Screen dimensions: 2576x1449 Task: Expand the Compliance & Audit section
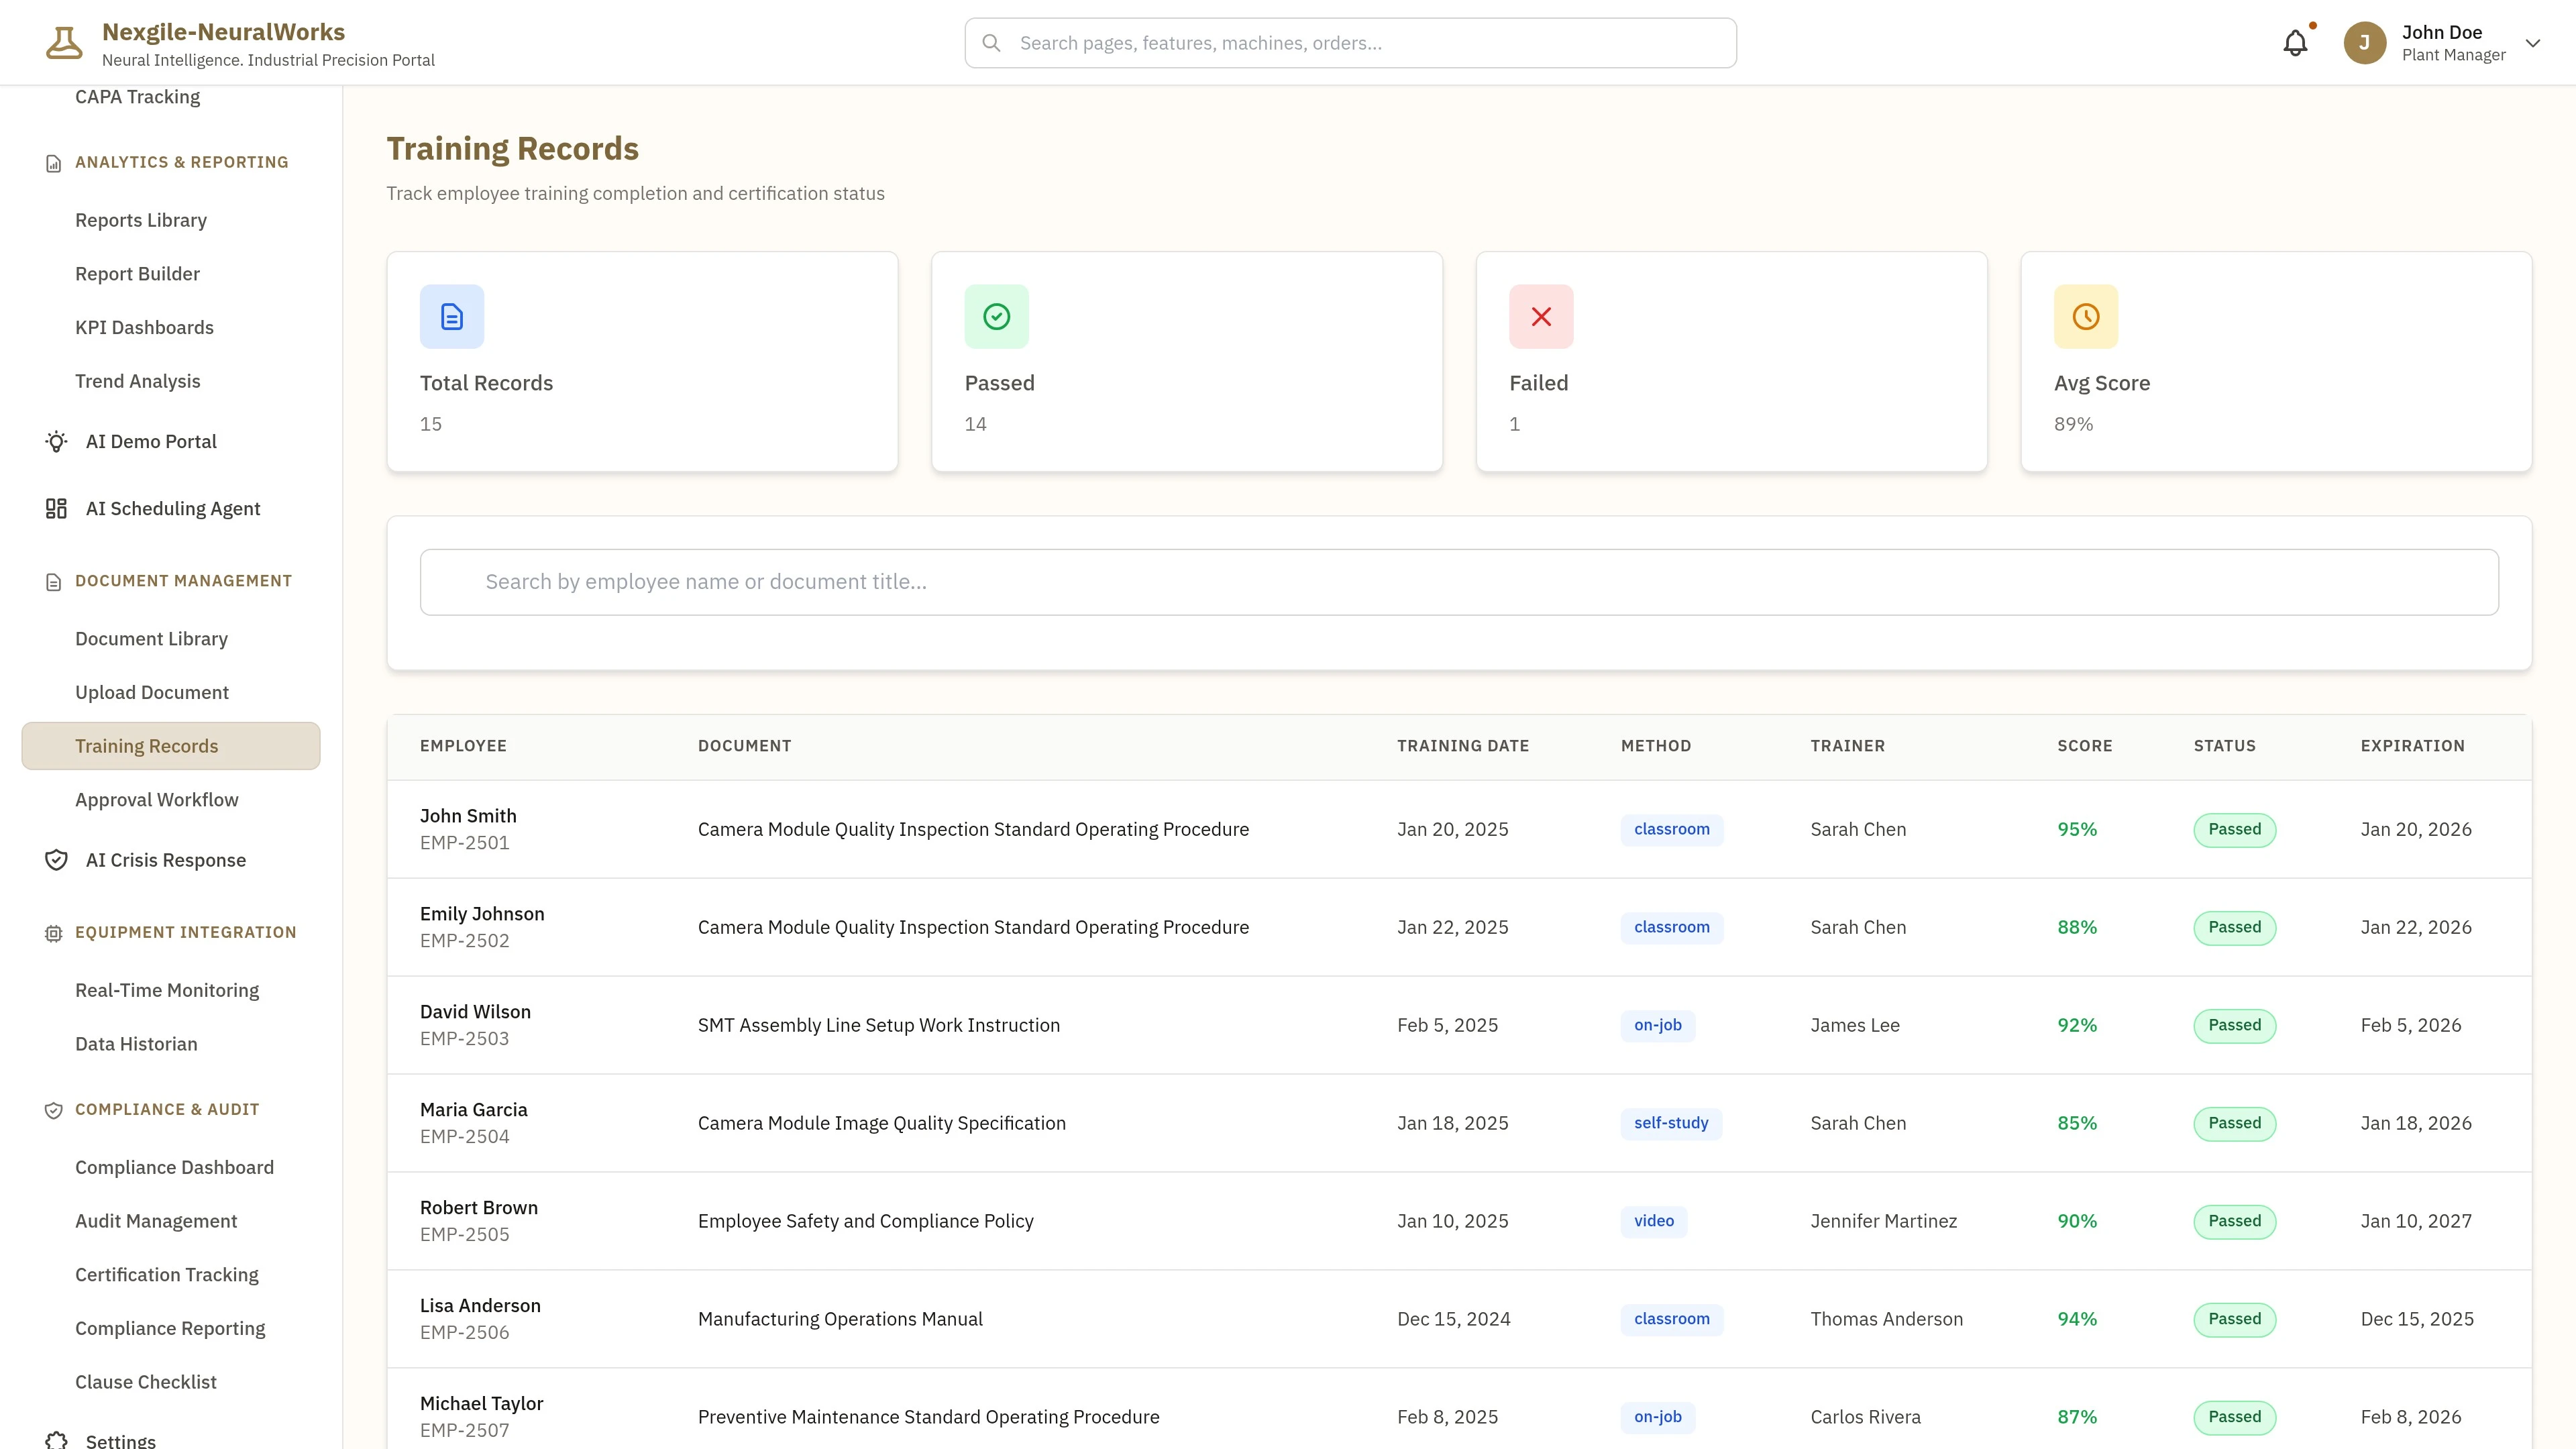tap(166, 1109)
